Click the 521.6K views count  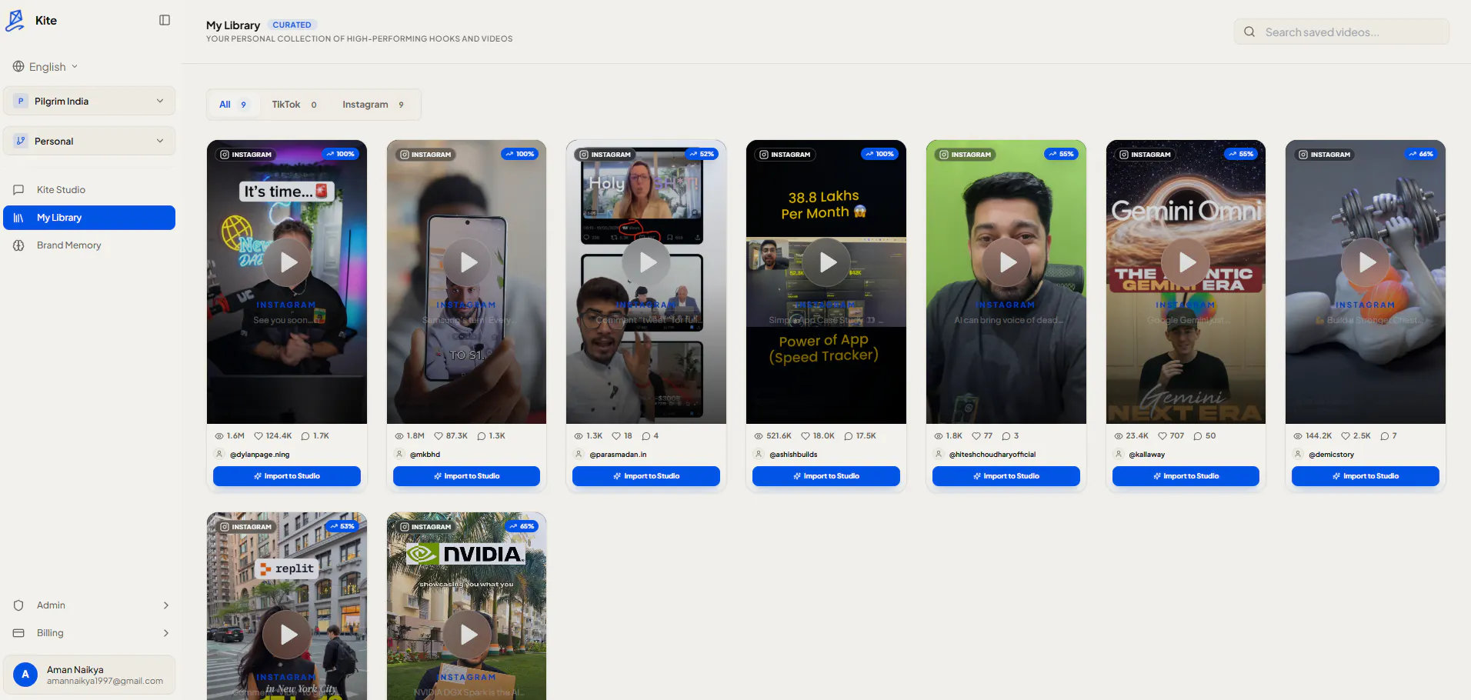click(773, 436)
